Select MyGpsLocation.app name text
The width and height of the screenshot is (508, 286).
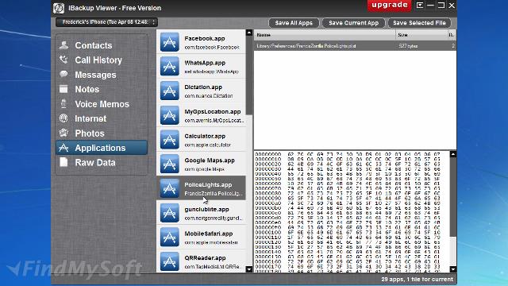213,111
